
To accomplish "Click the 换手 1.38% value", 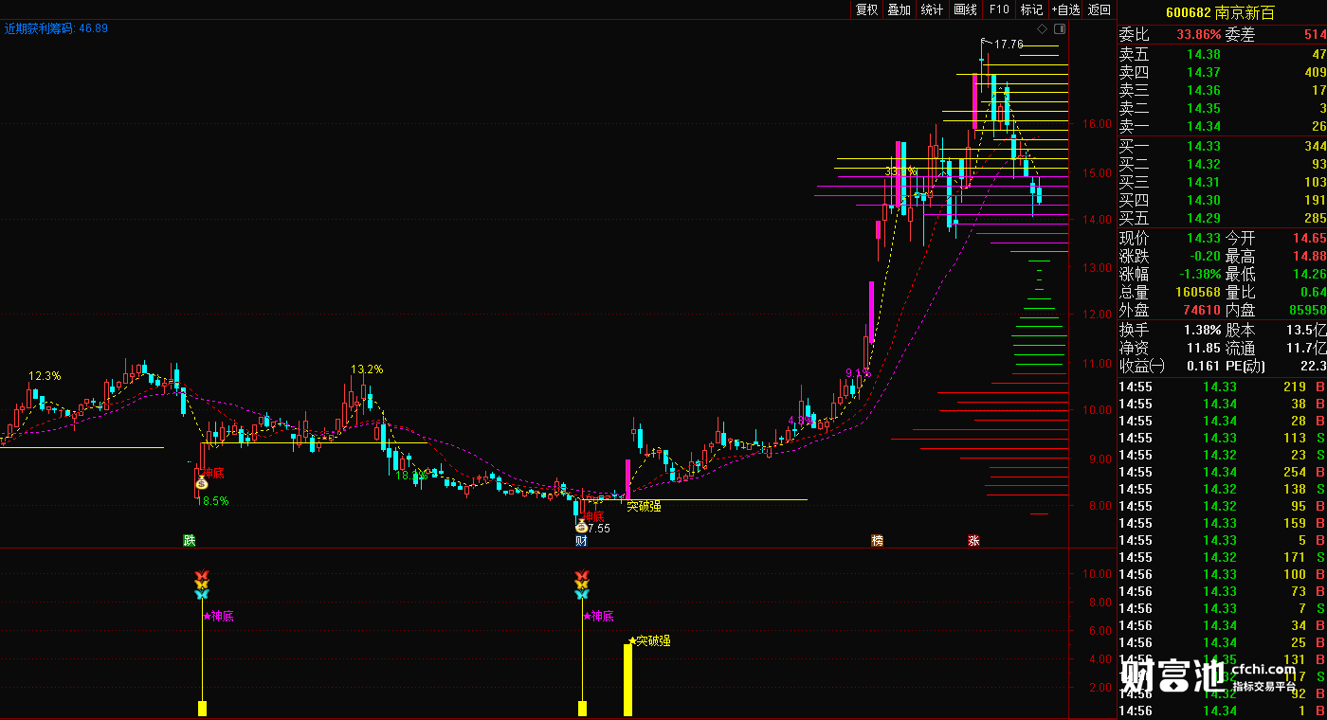I will click(x=1200, y=331).
